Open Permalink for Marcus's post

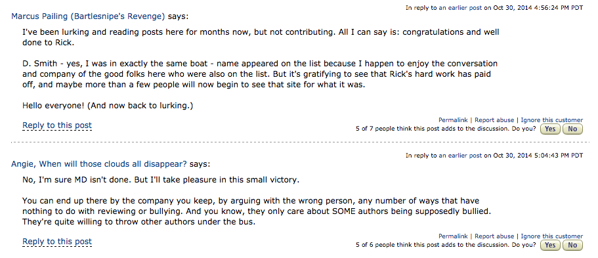point(453,120)
